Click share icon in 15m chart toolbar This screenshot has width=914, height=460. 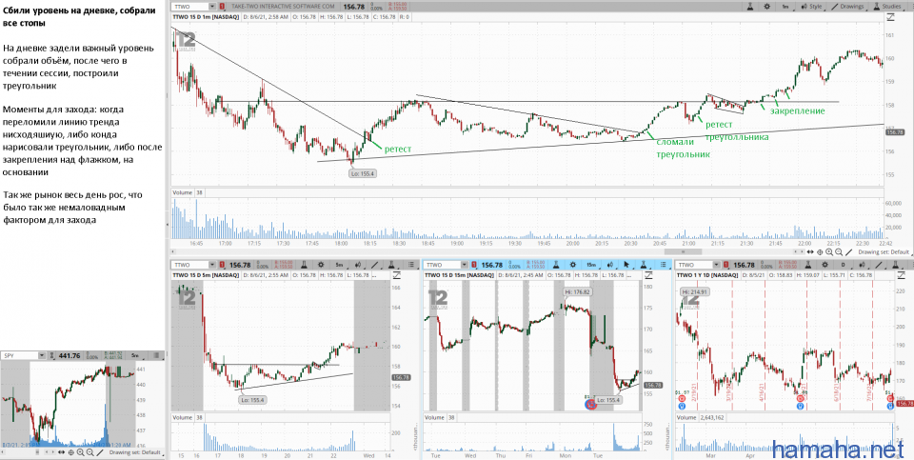pos(609,266)
